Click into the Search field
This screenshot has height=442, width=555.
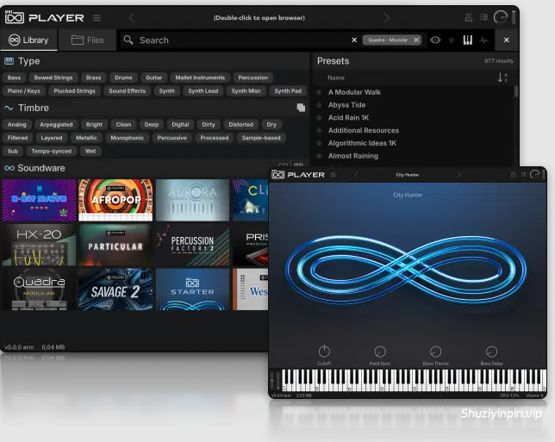click(x=234, y=40)
